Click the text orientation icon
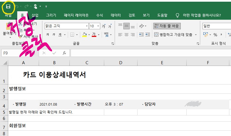The width and height of the screenshot is (231, 136). pos(141,26)
